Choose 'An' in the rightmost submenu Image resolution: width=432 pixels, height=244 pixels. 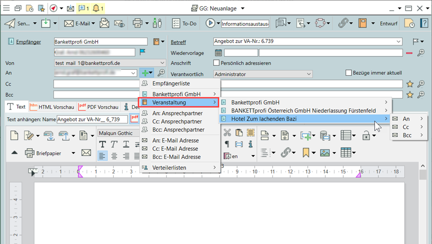(406, 119)
